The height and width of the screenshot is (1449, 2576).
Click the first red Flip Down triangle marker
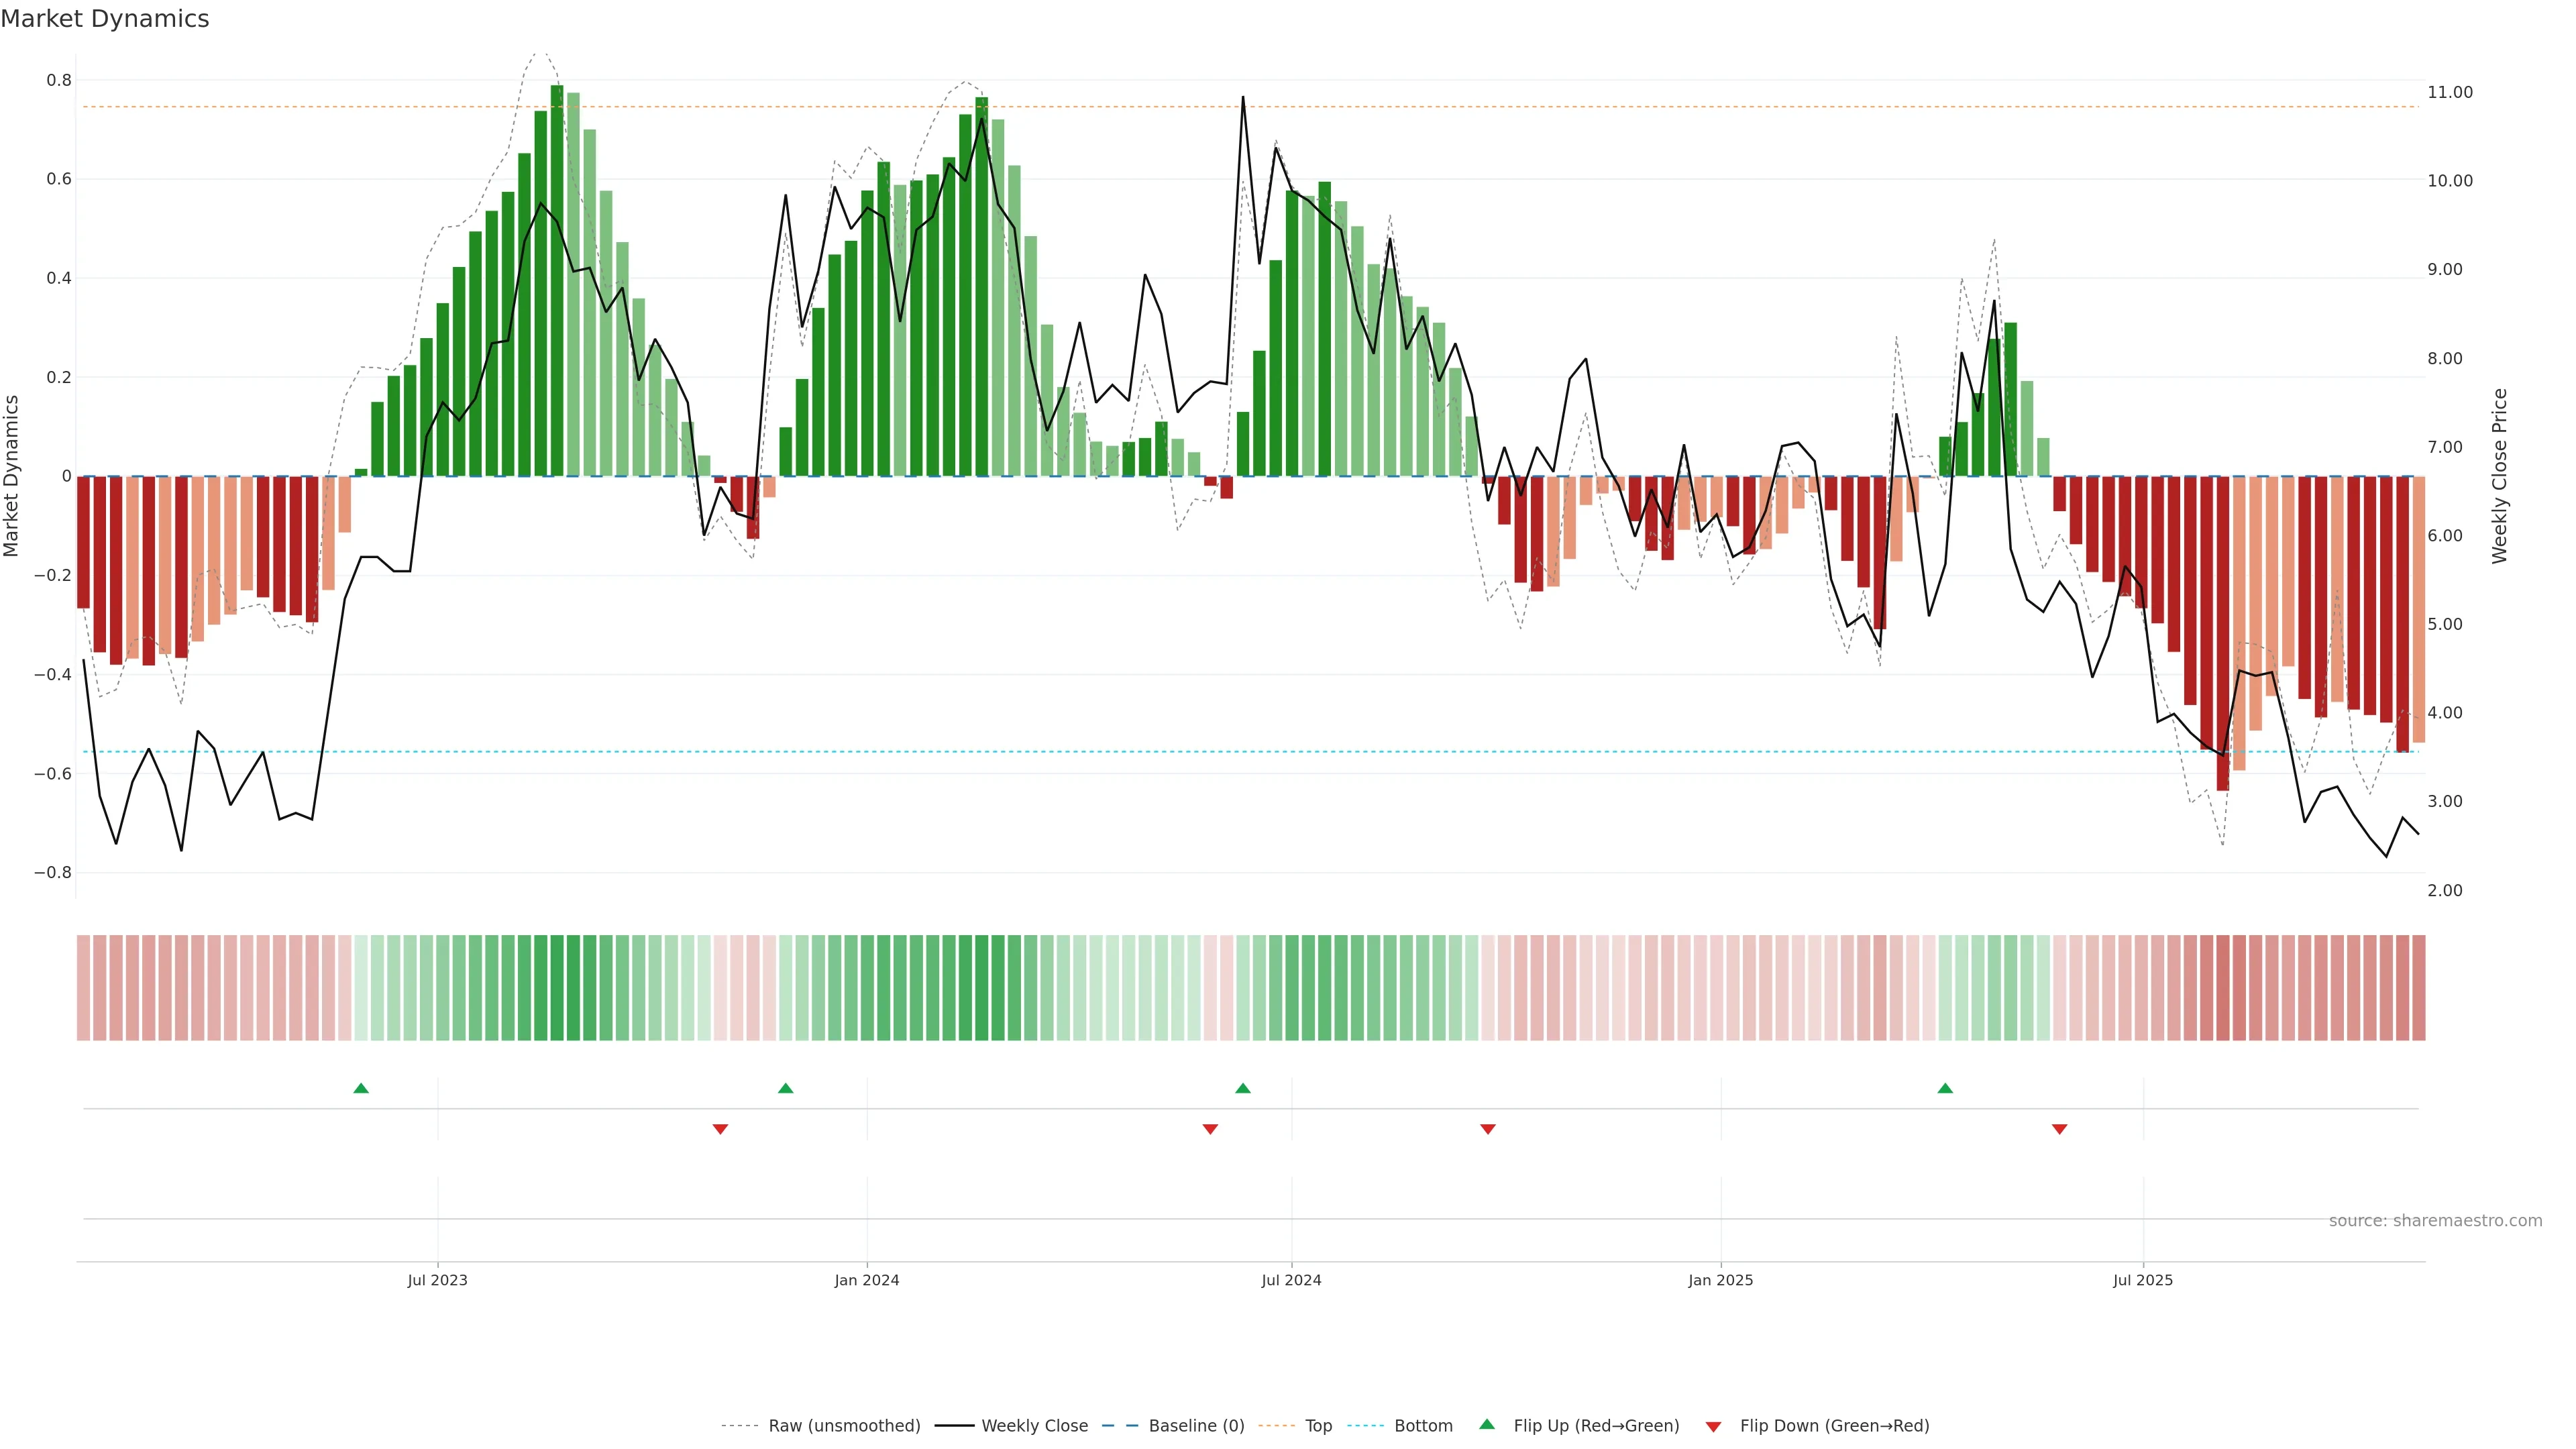point(720,1129)
